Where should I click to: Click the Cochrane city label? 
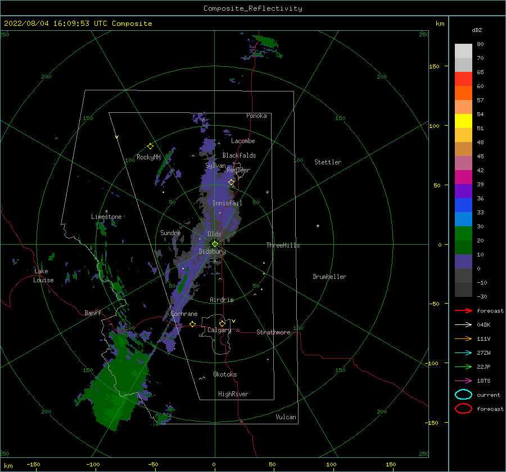[x=184, y=314]
